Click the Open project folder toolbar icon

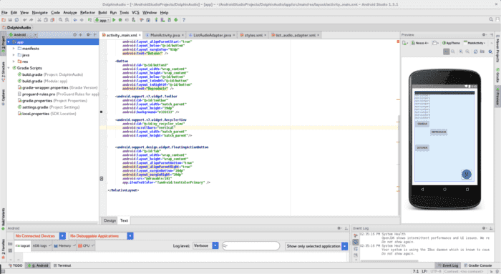tap(4, 20)
